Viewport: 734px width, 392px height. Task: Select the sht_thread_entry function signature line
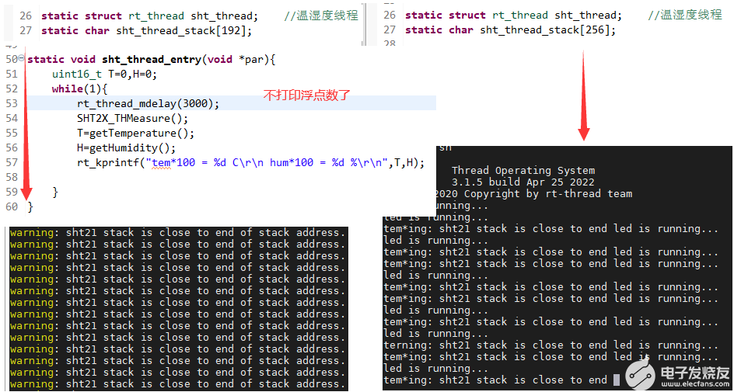(x=152, y=59)
